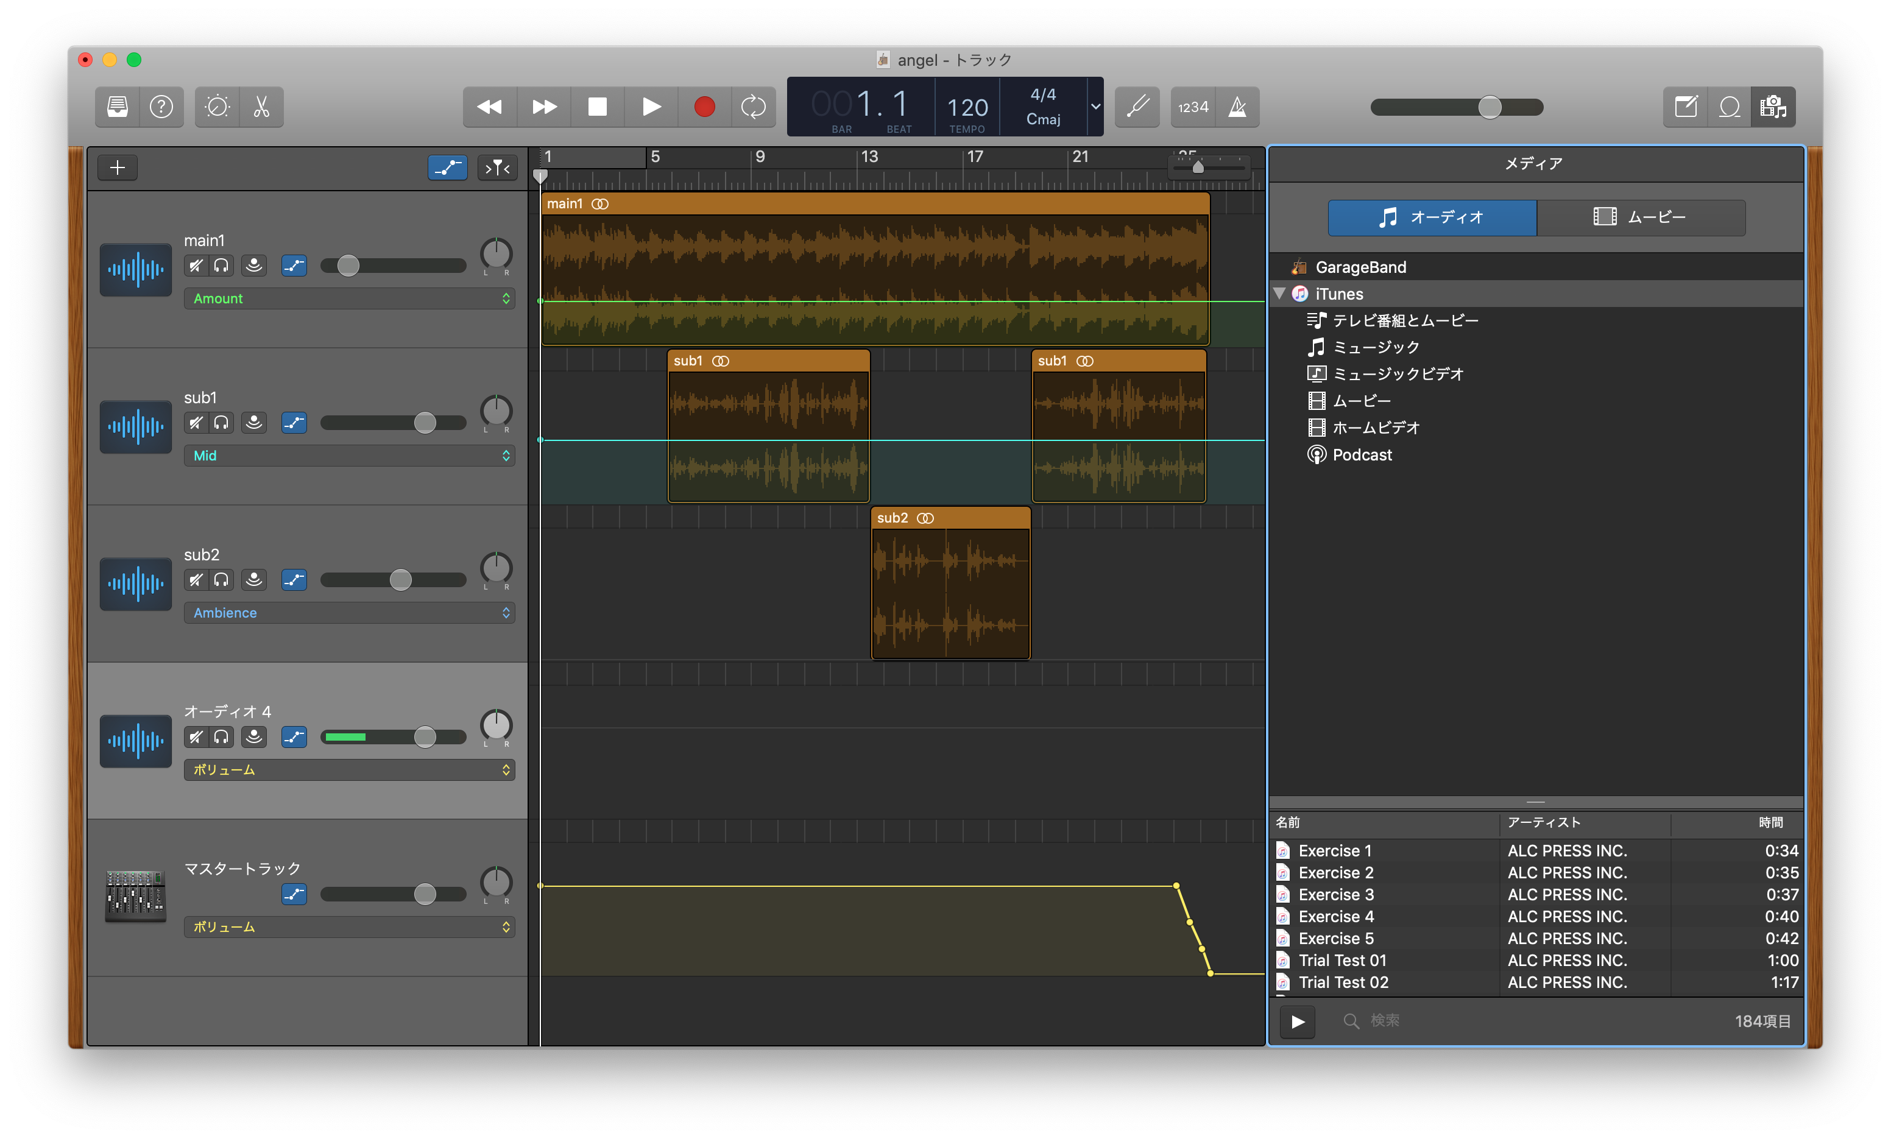The height and width of the screenshot is (1139, 1891).
Task: Sort by 名前 column header
Action: [1385, 823]
